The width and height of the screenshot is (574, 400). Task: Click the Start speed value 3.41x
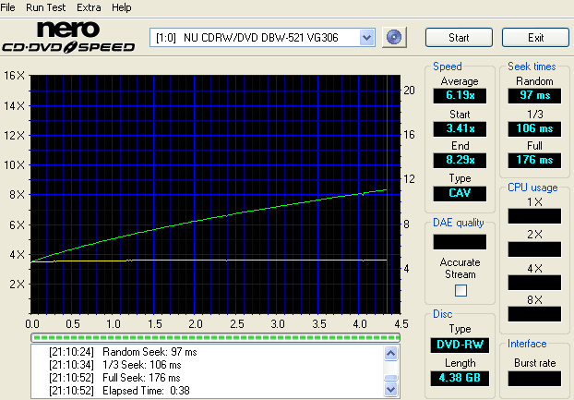click(460, 129)
